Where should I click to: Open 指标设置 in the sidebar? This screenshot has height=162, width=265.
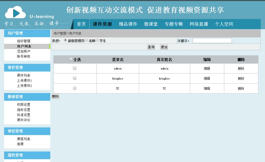tap(24, 110)
